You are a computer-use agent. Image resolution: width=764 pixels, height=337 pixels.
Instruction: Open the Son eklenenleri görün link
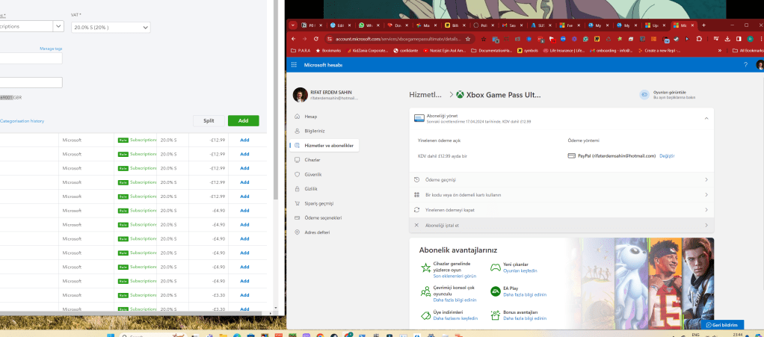[x=455, y=276]
